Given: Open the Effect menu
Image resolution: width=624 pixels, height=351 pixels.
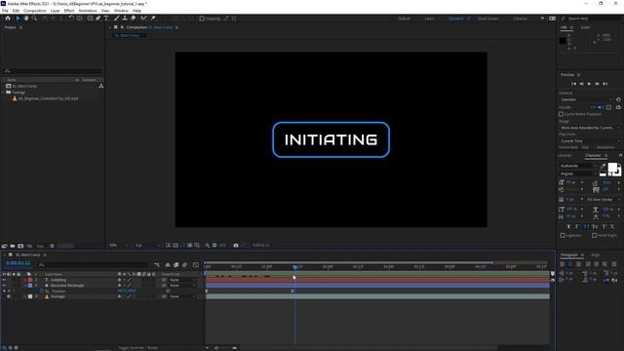Looking at the screenshot, I should click(x=69, y=11).
